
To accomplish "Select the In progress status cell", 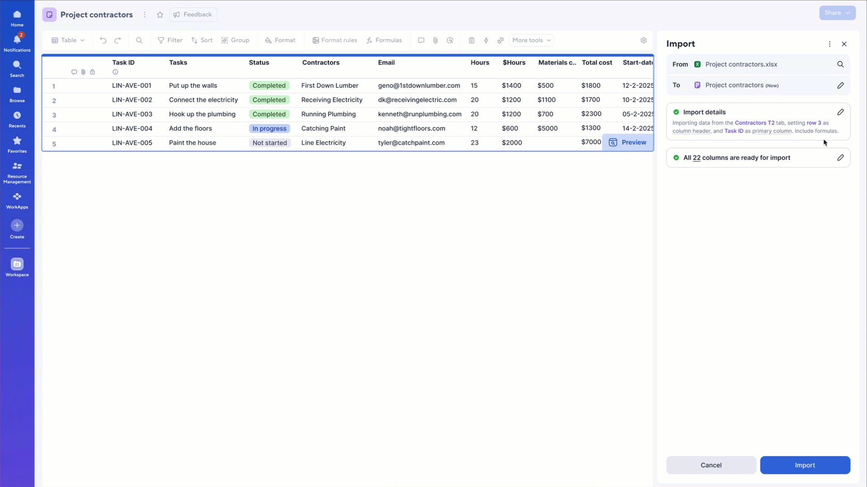I will tap(269, 129).
